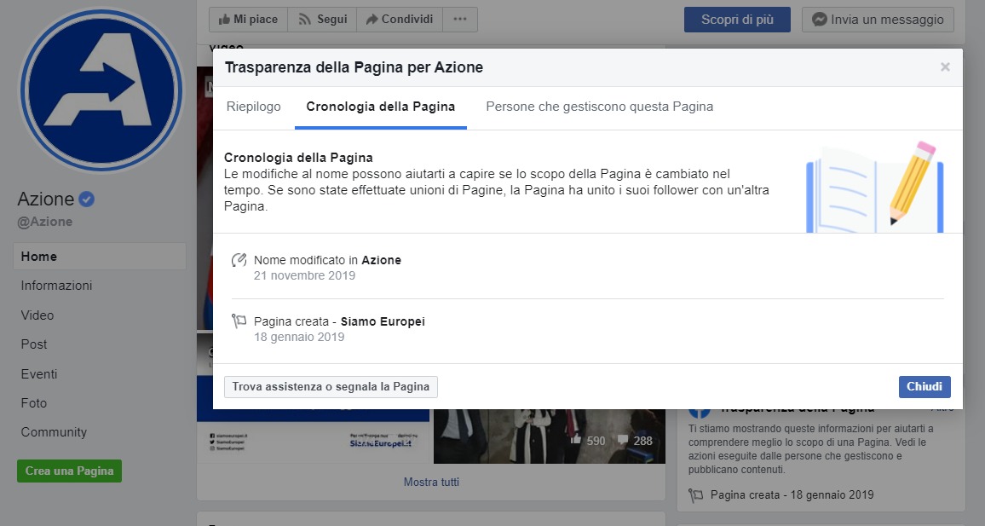
Task: Click the Nome modificato in Azione entry
Action: pyautogui.click(x=327, y=259)
